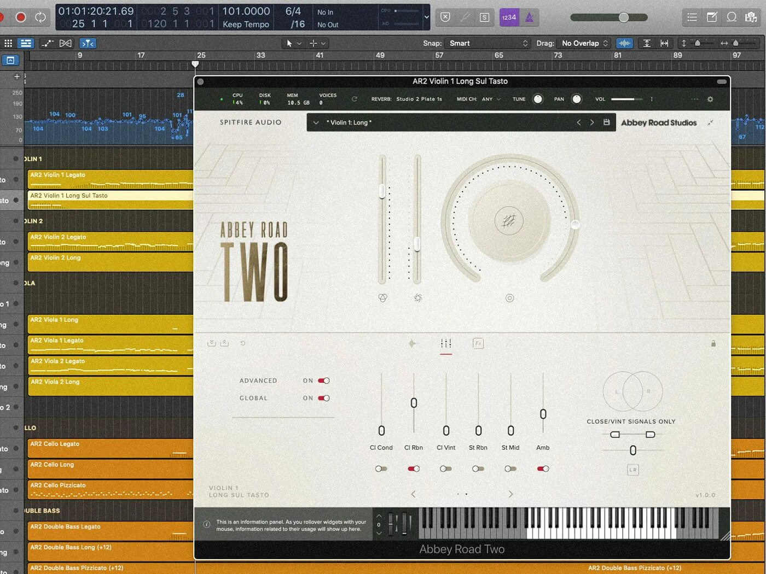
Task: Adjust the TUNE knob
Action: coord(538,99)
